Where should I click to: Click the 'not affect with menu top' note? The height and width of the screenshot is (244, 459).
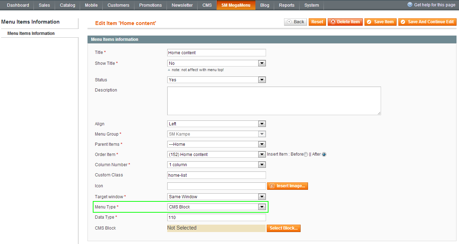click(198, 70)
